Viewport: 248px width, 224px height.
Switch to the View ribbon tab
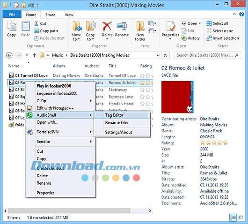69,15
